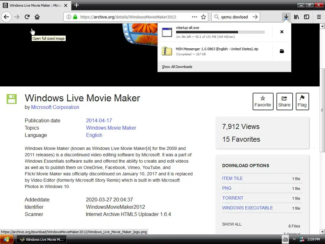This screenshot has height=244, width=325.
Task: Click SHOW ALL download files
Action: coord(232,224)
